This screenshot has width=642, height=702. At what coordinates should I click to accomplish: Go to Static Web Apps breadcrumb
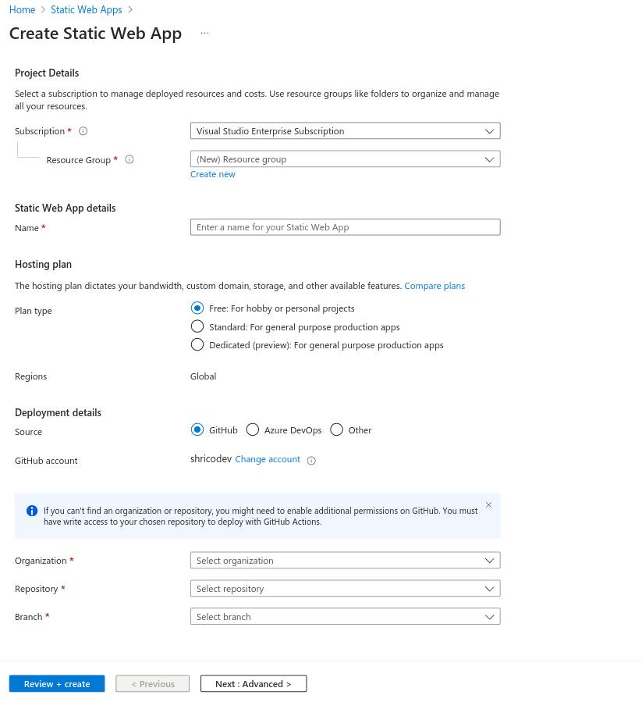point(87,10)
